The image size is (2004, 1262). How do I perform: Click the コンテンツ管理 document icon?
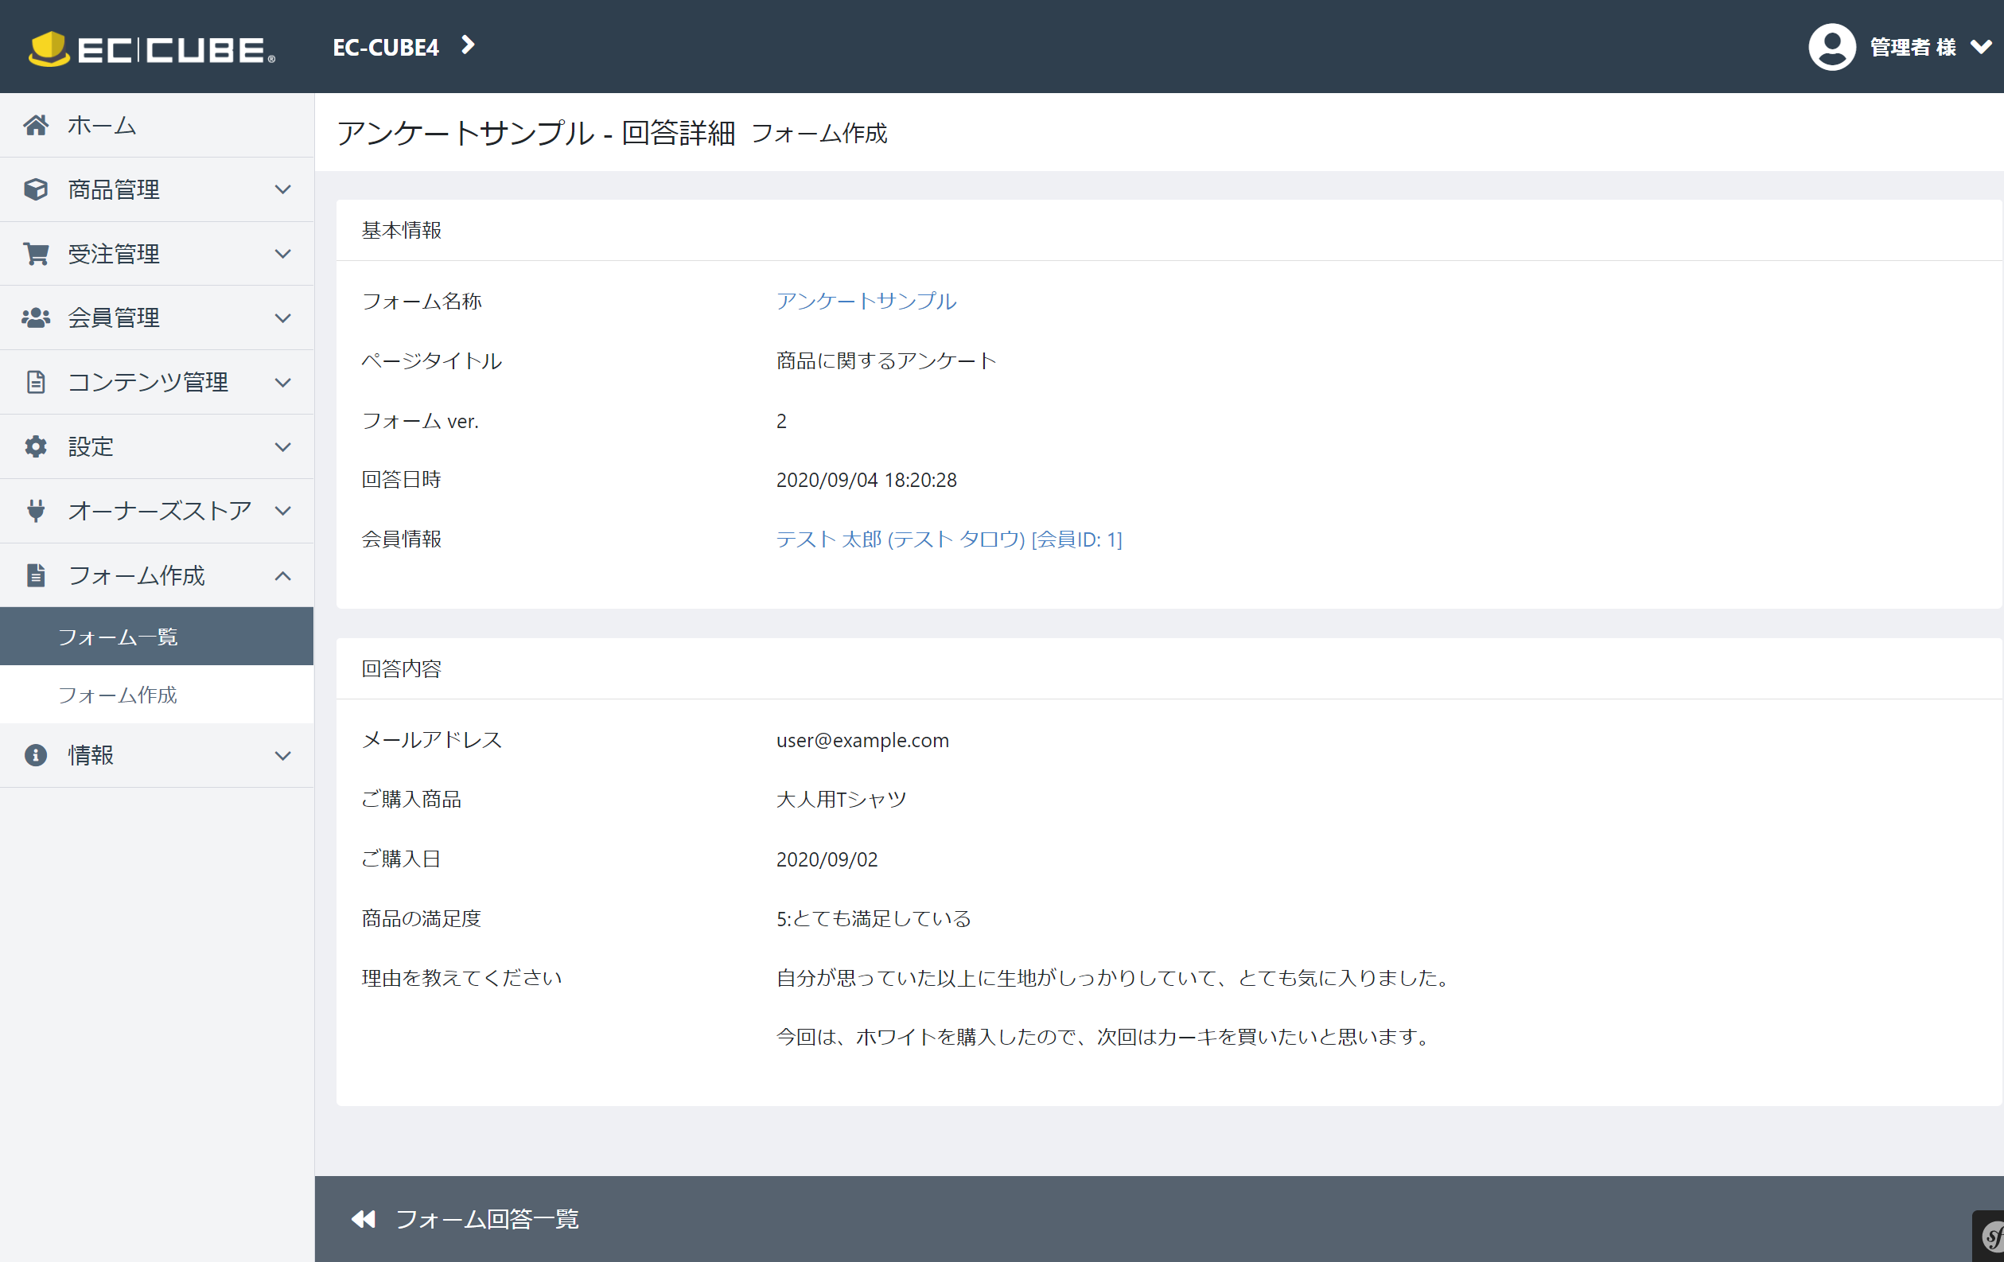tap(36, 382)
